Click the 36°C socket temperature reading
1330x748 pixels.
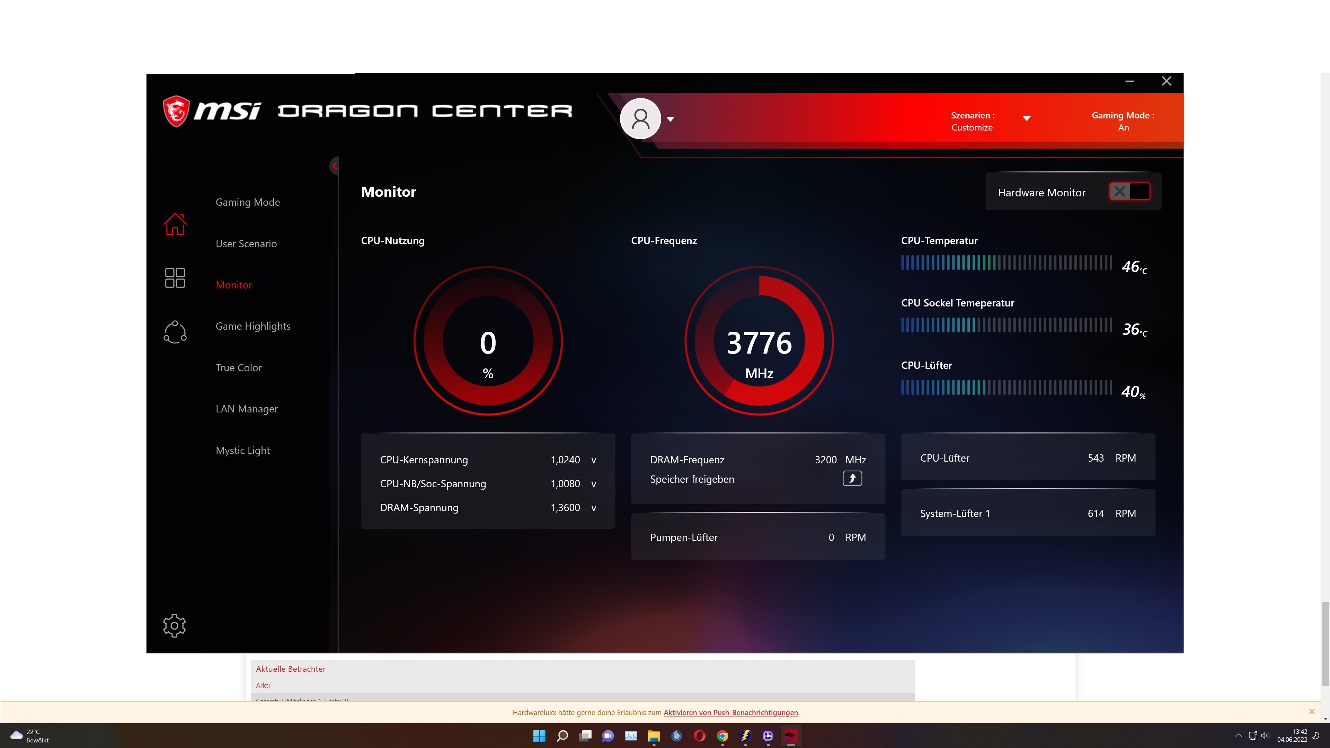(1134, 329)
